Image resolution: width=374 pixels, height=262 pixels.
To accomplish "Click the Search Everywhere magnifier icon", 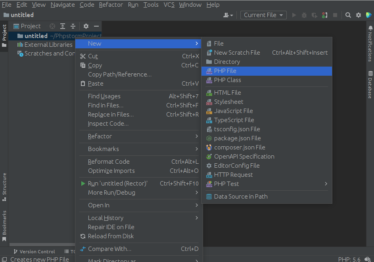I will (348, 15).
